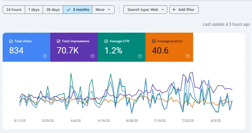Click the 8/3/25 axis date label

pos(216,121)
